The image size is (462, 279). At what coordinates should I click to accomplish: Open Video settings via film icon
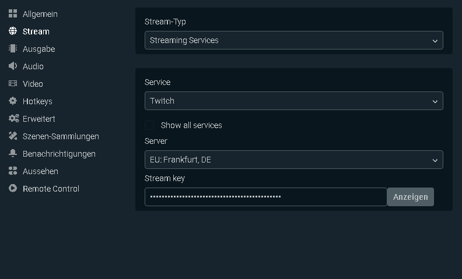point(13,84)
